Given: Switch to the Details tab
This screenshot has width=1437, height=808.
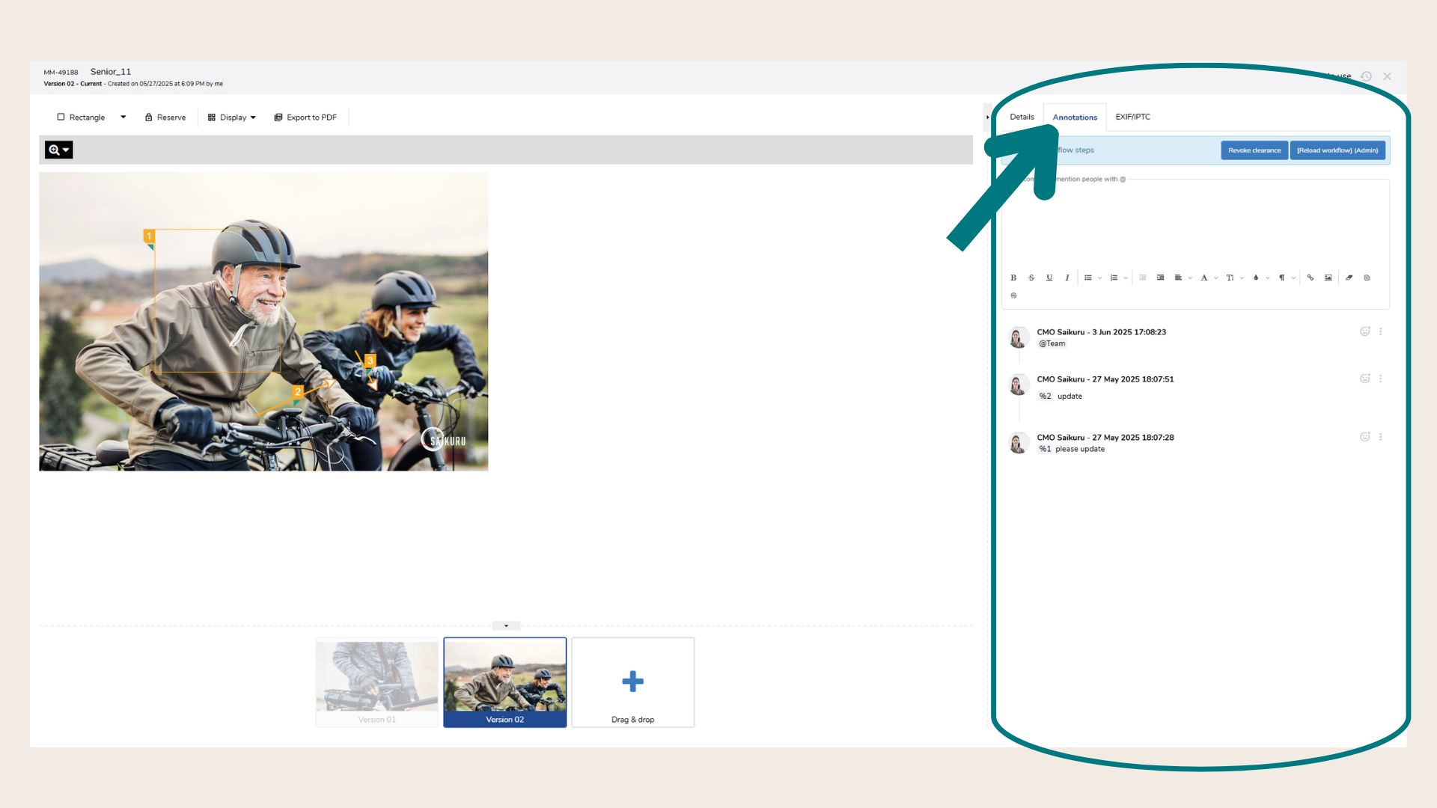Looking at the screenshot, I should (1022, 117).
